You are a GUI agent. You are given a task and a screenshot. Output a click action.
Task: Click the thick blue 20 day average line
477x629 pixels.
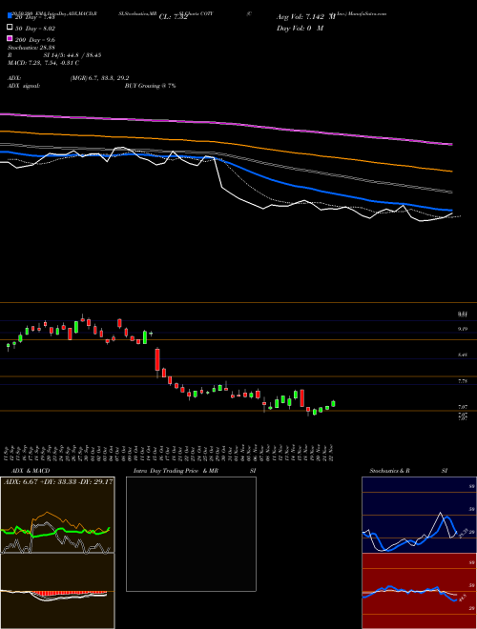pos(226,162)
